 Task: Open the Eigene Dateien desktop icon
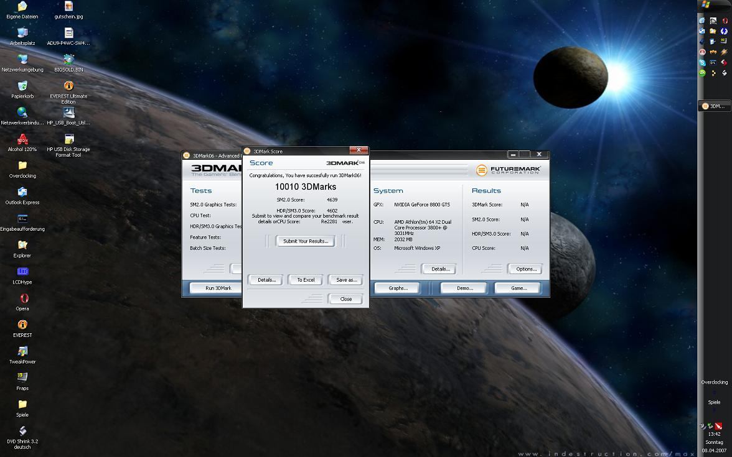22,10
